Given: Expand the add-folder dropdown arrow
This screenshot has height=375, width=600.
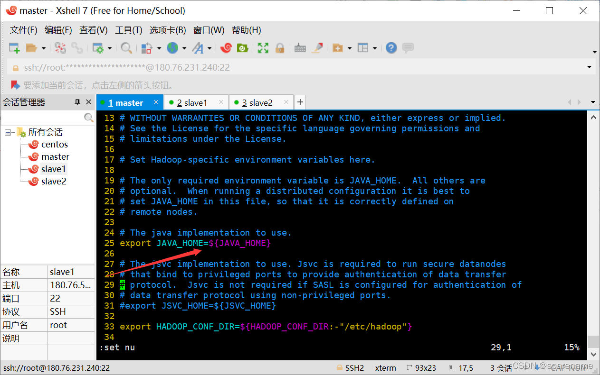Looking at the screenshot, I should [350, 48].
